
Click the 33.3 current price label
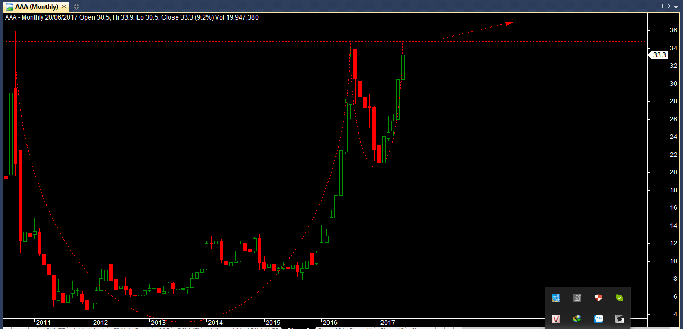[659, 55]
